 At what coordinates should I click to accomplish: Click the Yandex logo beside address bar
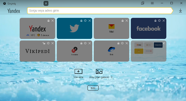14,11
